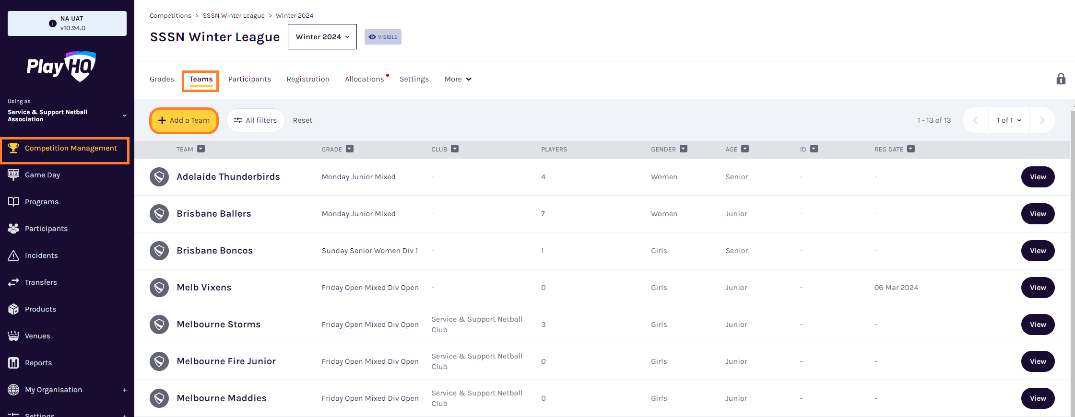Screen dimensions: 1075x417
Task: Click the padlock icon at top right
Action: pos(1061,79)
